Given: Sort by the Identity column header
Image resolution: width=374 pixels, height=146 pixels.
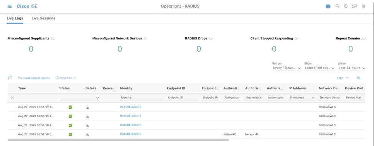Looking at the screenshot, I should click(126, 88).
